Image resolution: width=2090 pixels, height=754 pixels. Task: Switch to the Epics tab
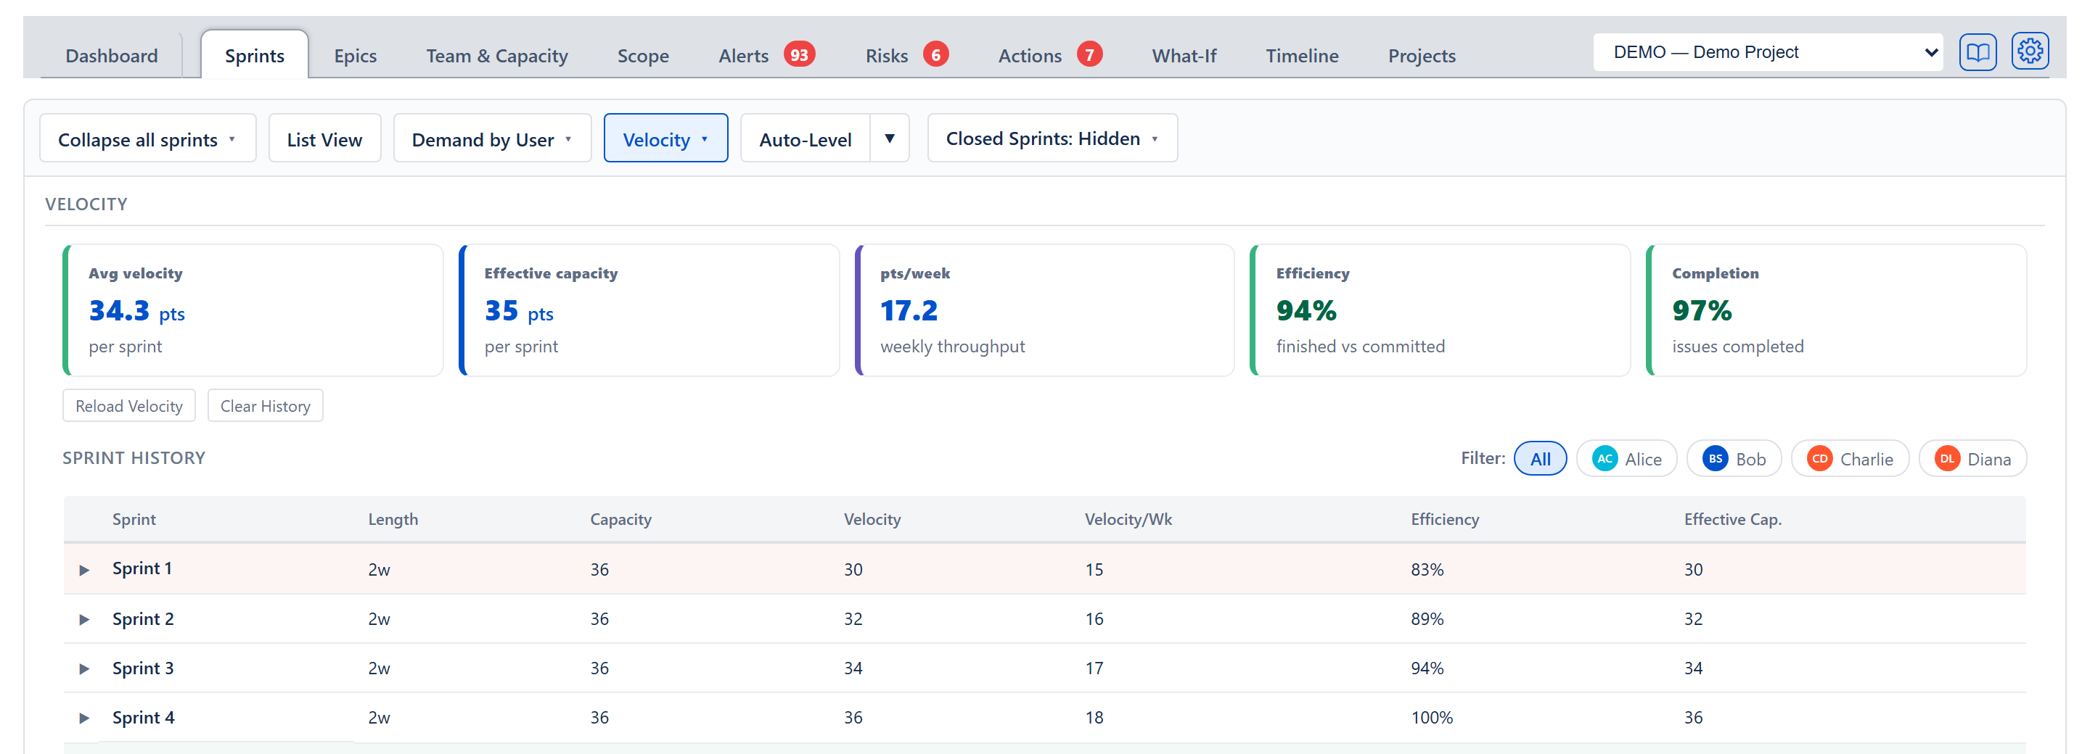356,55
